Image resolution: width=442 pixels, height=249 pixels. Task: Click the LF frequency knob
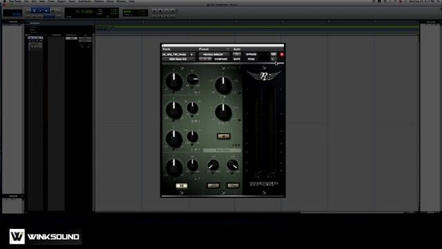[193, 165]
